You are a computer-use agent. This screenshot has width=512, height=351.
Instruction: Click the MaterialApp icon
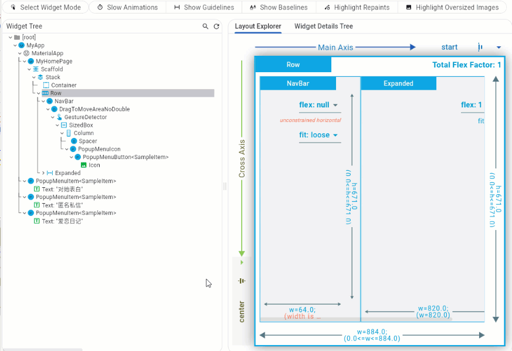[x=26, y=53]
